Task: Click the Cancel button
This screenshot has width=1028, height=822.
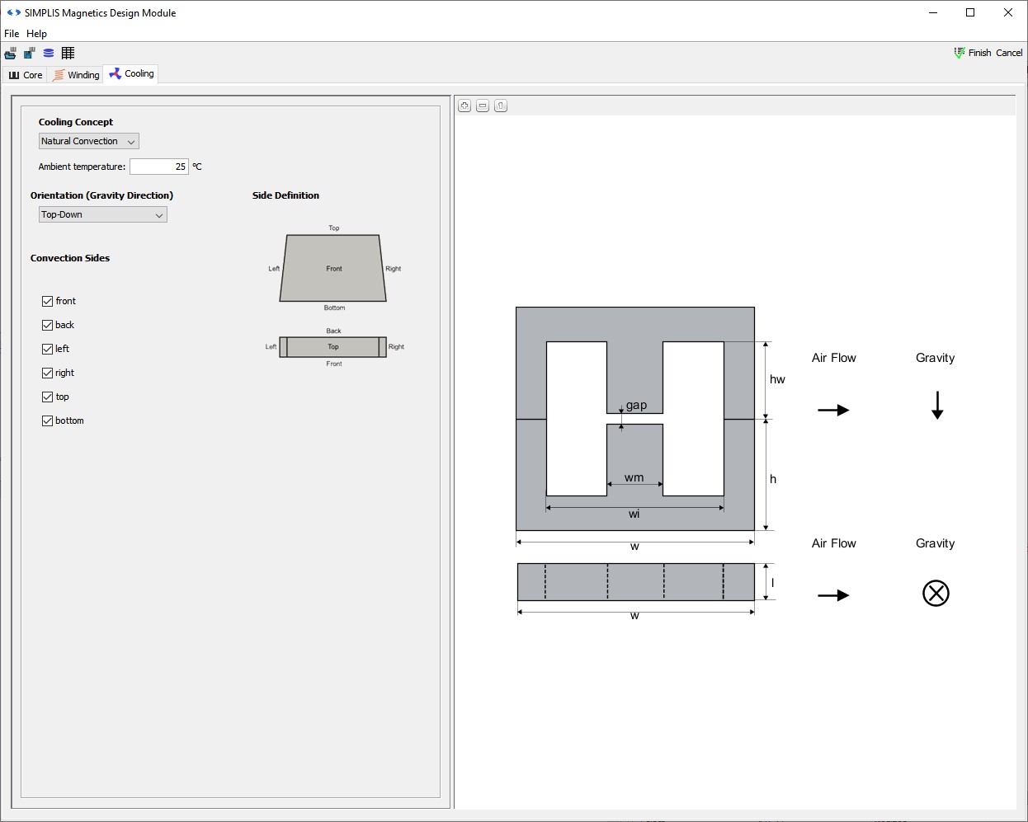Action: coord(1009,53)
